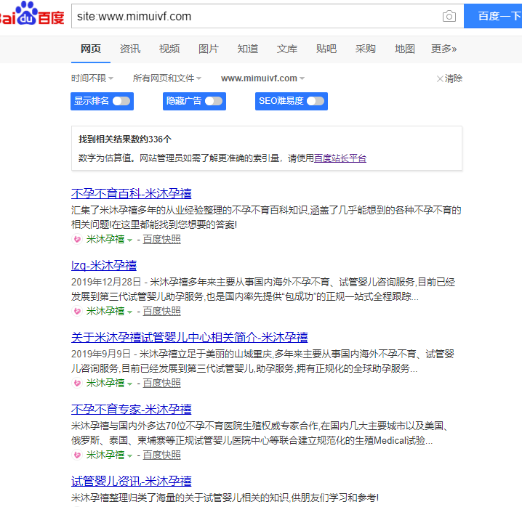Select the 网页 tab

click(x=91, y=49)
